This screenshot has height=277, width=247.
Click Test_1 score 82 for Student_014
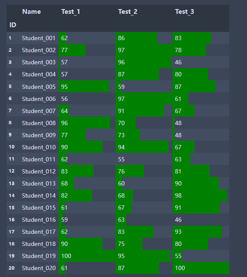87,195
